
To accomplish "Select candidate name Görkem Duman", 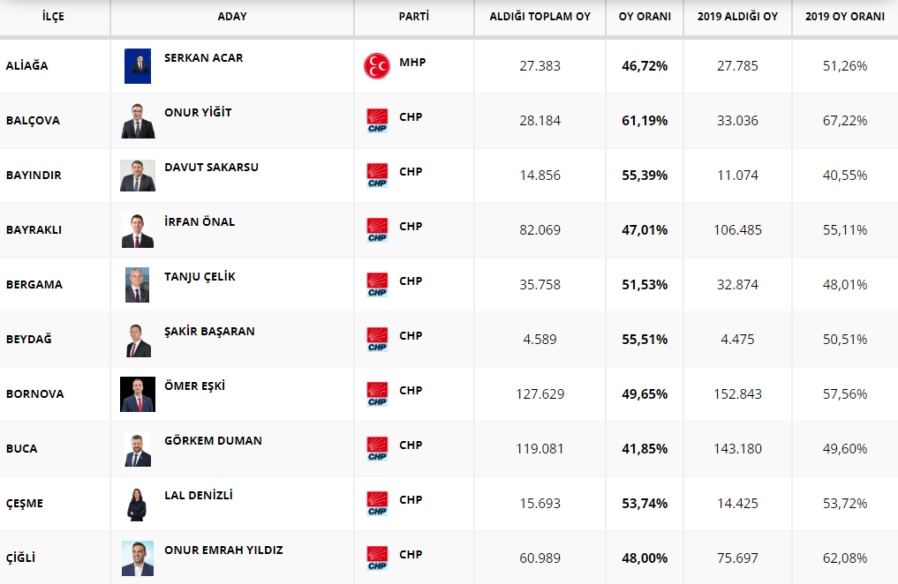I will pos(213,441).
